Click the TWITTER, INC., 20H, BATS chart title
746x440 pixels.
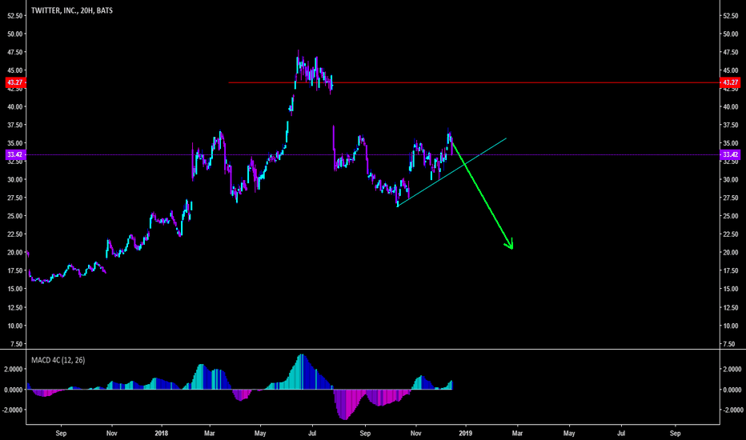(x=72, y=10)
